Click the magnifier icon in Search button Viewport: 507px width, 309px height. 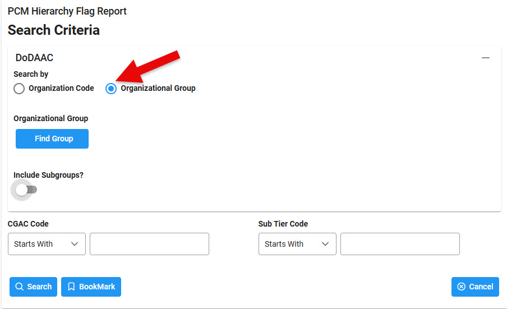pos(19,287)
